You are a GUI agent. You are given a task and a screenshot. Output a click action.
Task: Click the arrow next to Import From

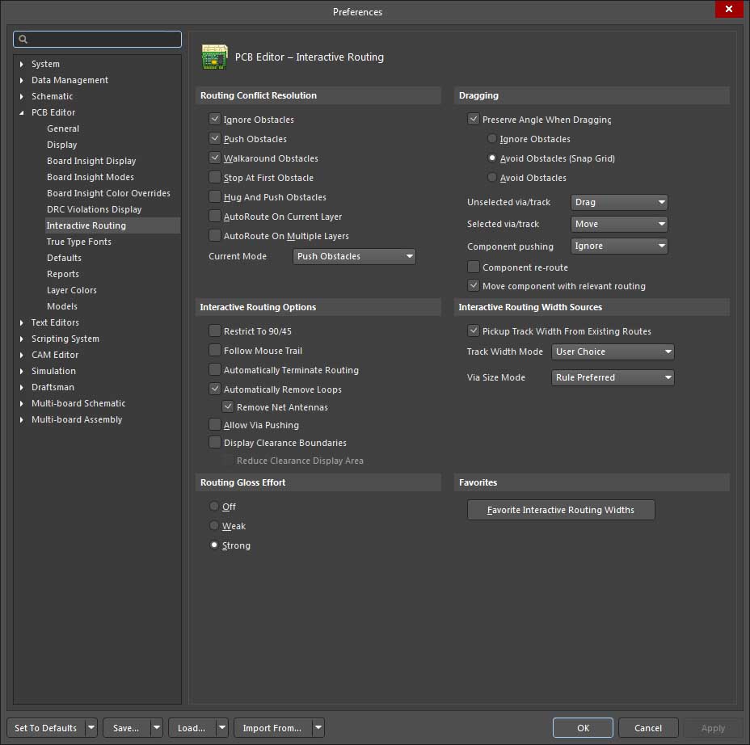click(318, 728)
